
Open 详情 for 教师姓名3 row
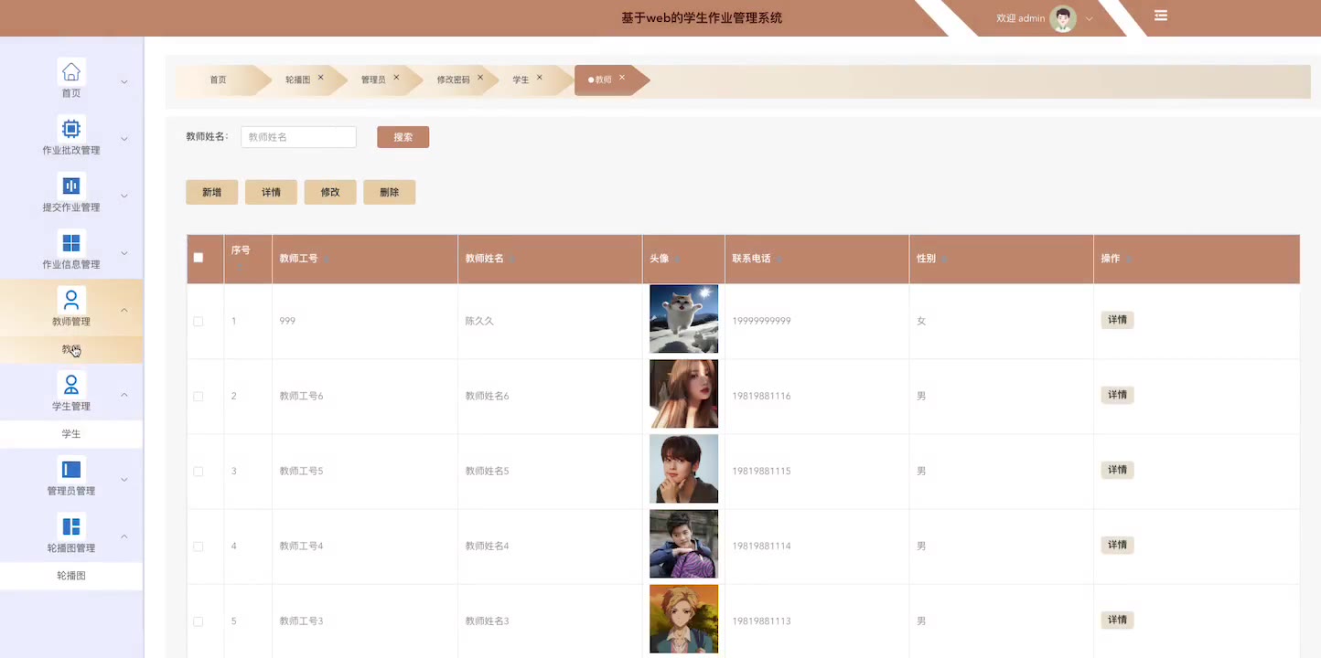point(1117,620)
